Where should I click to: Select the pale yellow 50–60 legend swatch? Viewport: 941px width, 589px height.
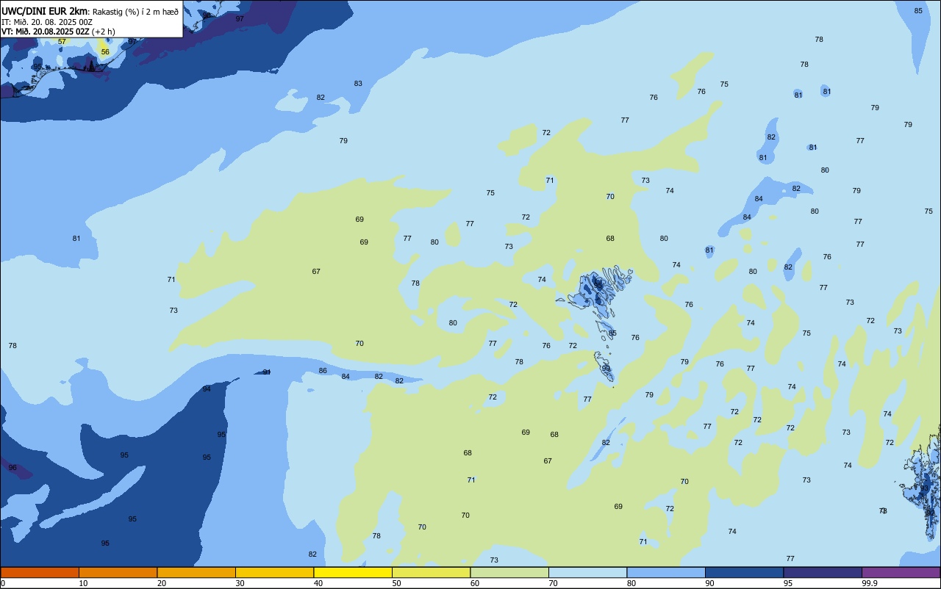coord(431,572)
